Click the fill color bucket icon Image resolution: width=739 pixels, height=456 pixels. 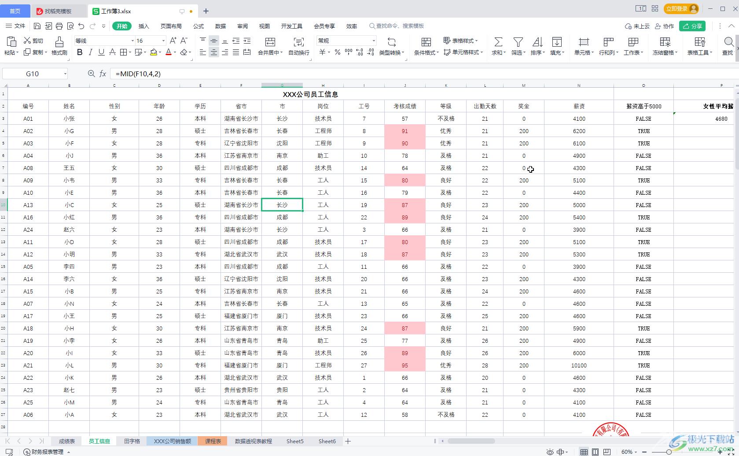(x=153, y=52)
